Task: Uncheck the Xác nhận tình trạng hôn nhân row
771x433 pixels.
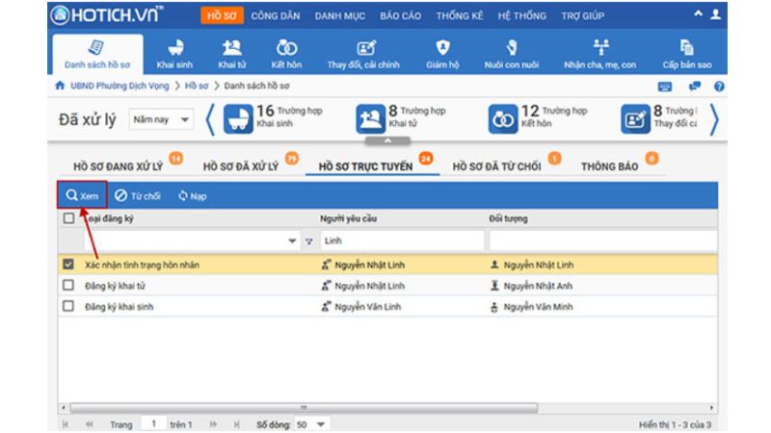Action: point(68,264)
